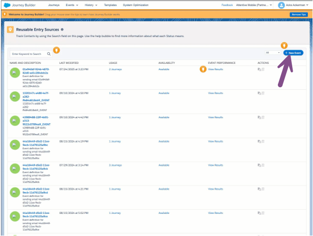Click the tip lightbulb above New Event

click(x=284, y=45)
